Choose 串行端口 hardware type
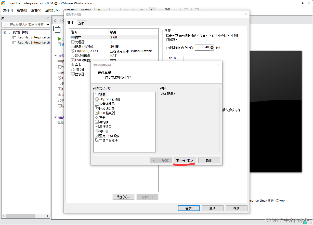This screenshot has height=225, width=313. [x=103, y=127]
